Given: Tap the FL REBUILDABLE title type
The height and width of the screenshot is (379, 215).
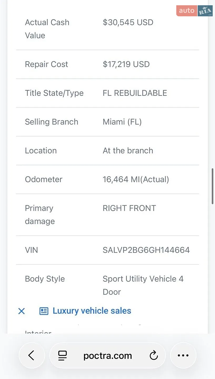Looking at the screenshot, I should click(x=135, y=93).
